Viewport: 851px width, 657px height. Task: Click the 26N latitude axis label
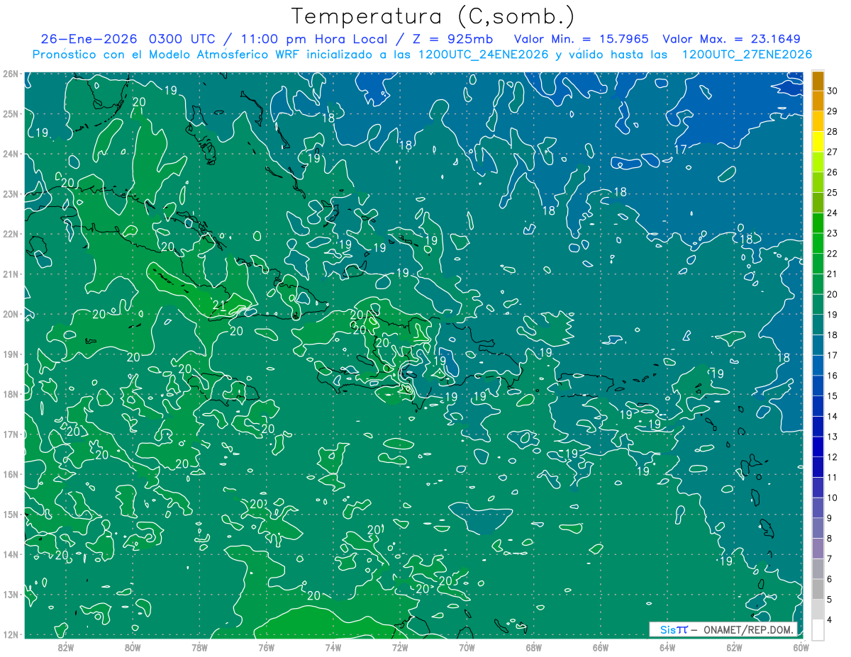point(10,74)
